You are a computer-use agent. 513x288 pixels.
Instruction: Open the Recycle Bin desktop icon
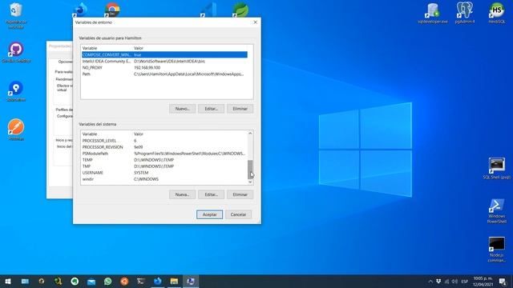point(16,16)
